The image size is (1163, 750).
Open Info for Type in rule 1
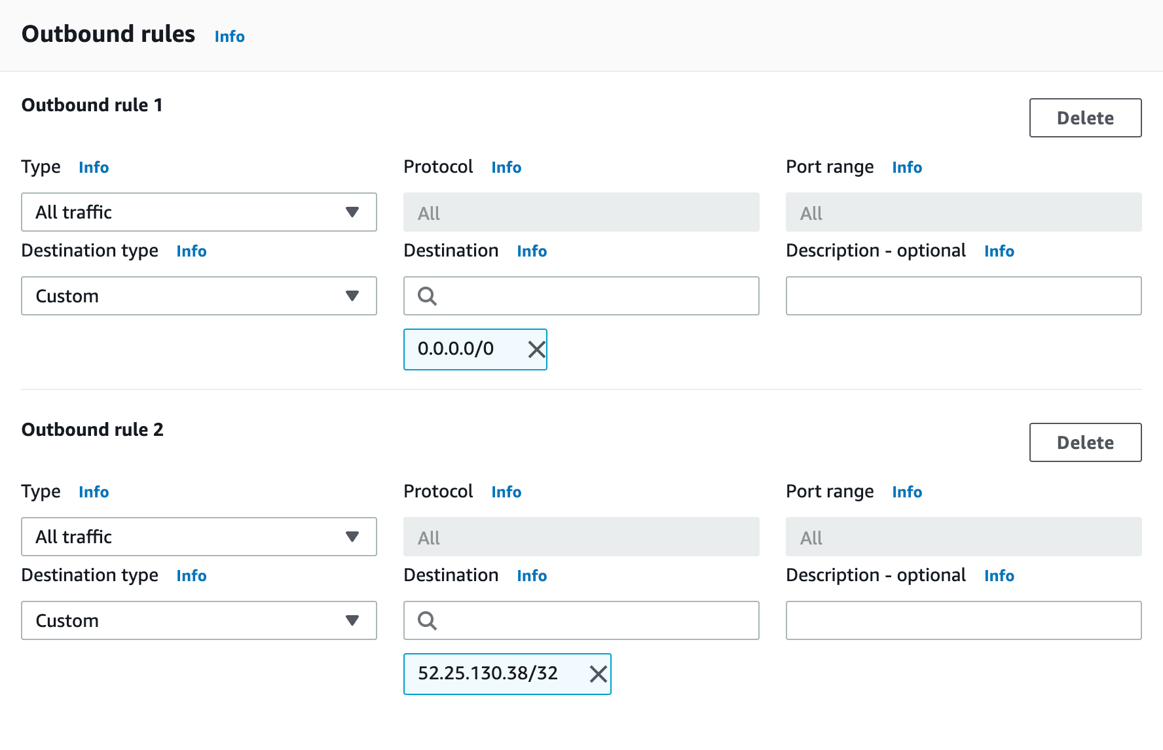tap(93, 168)
